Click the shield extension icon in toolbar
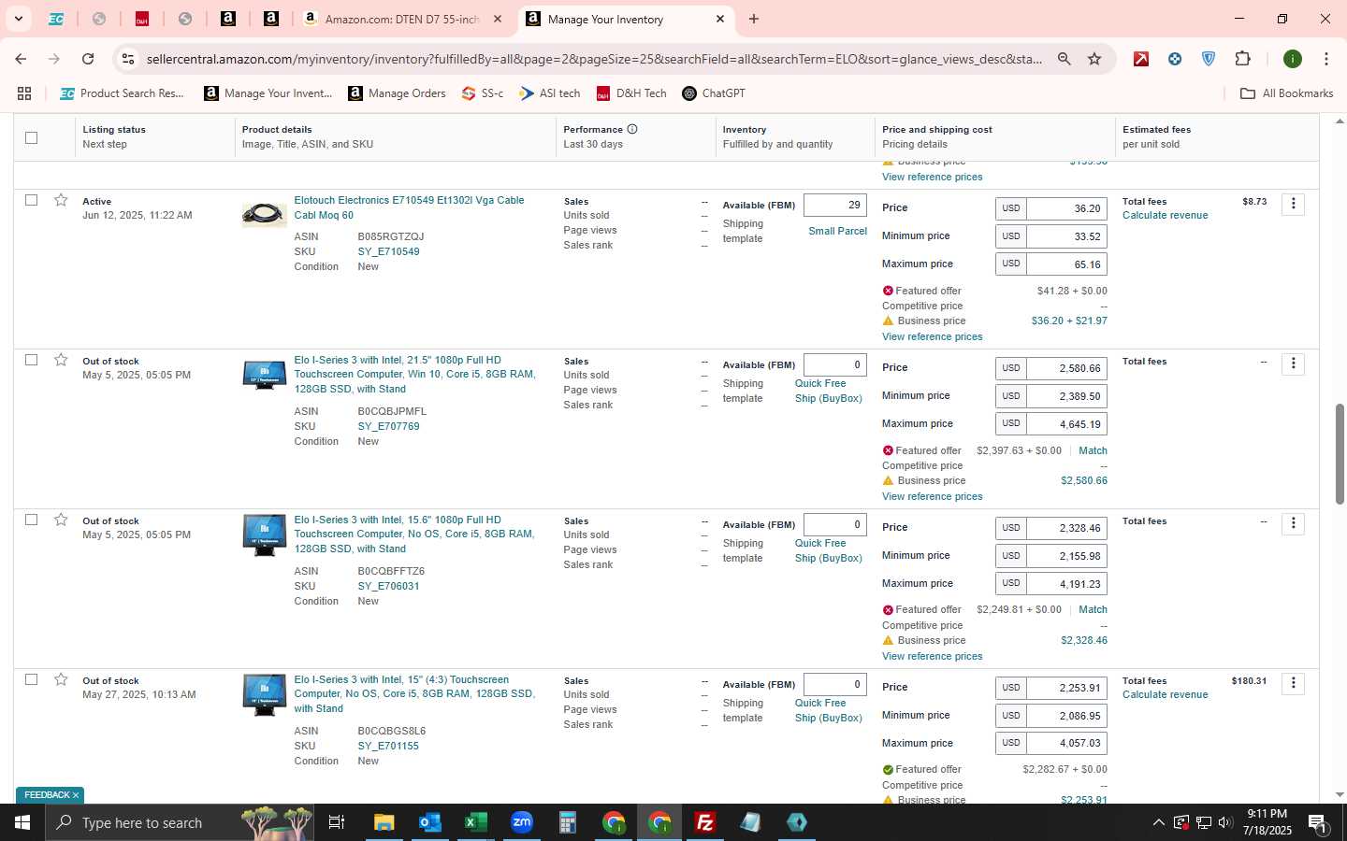Viewport: 1347px width, 841px height. pyautogui.click(x=1209, y=59)
